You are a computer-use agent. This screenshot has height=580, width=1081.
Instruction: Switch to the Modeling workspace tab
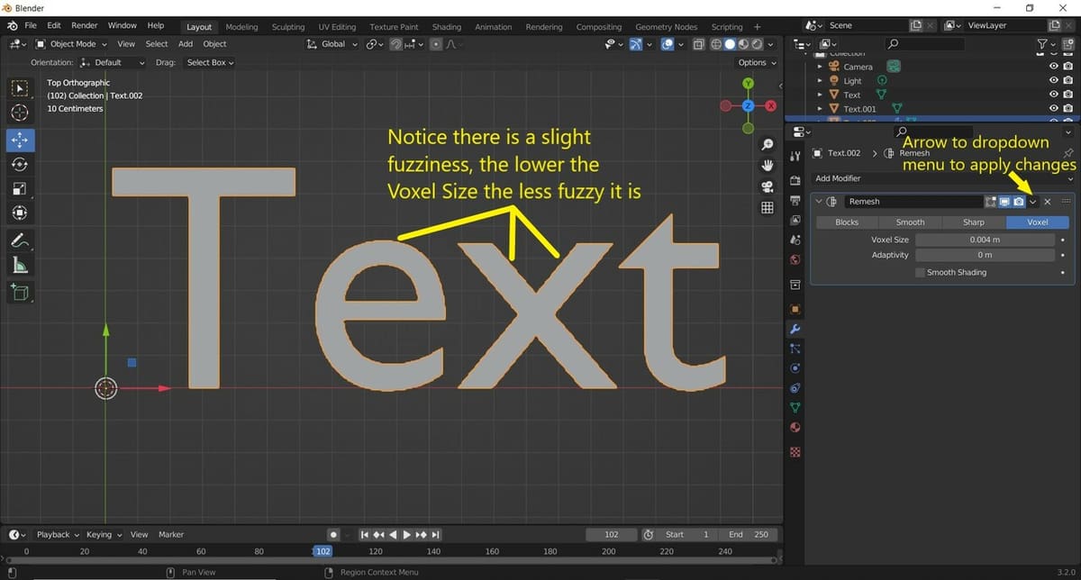pyautogui.click(x=241, y=27)
